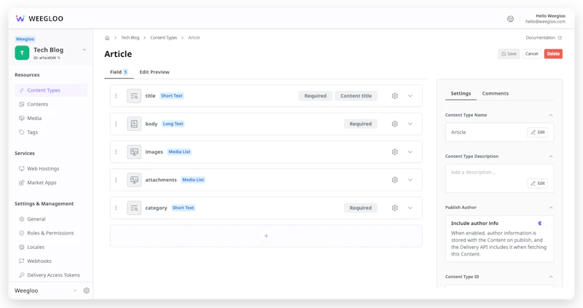583x308 pixels.
Task: Click drag handle dots of category field
Action: click(116, 208)
